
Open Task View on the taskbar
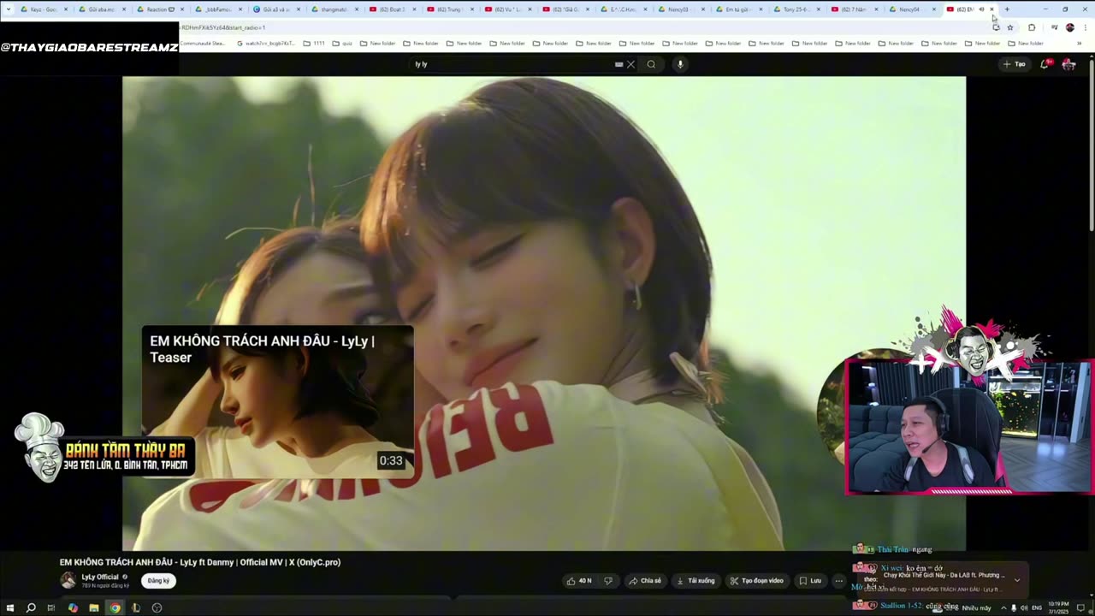tap(51, 607)
